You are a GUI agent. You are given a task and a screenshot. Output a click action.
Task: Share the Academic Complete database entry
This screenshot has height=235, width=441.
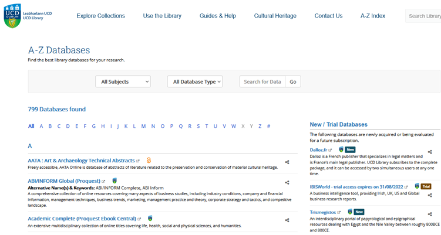tap(287, 220)
